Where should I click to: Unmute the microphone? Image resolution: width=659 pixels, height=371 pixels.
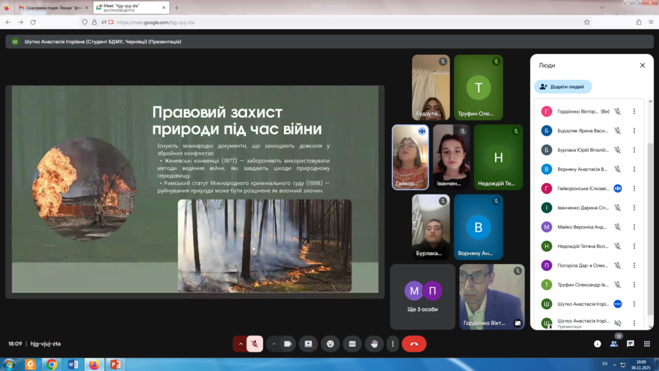[x=255, y=344]
